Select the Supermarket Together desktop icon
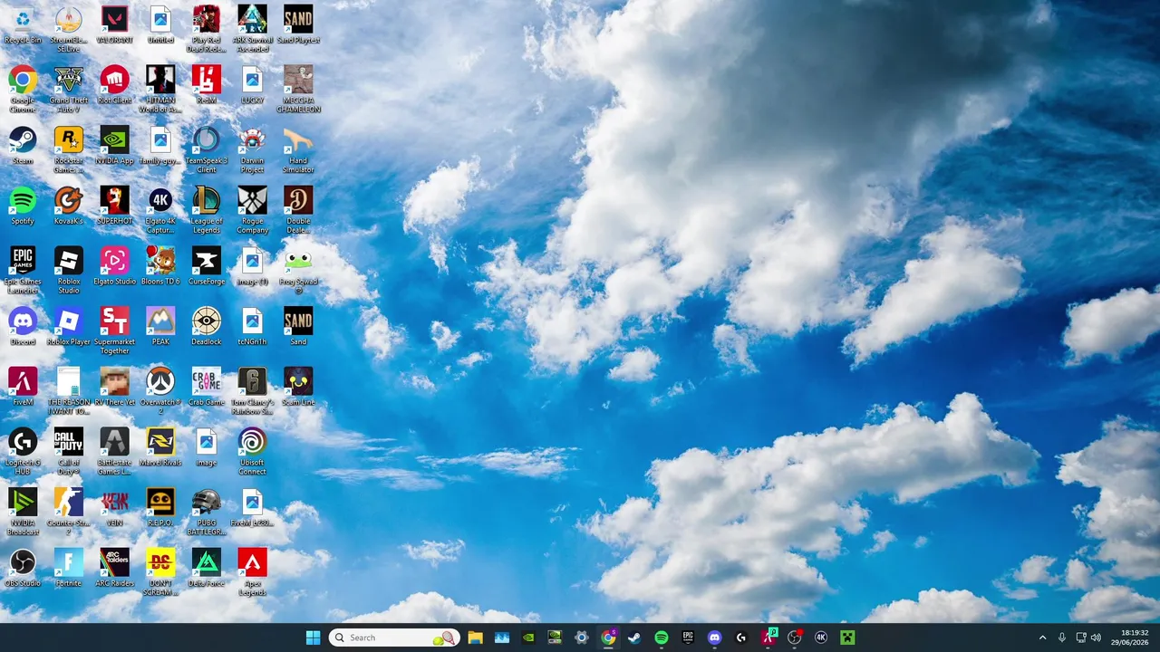 (x=114, y=331)
